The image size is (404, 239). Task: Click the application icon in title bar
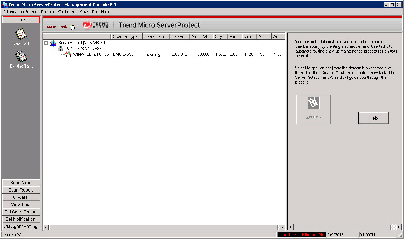[x=4, y=4]
